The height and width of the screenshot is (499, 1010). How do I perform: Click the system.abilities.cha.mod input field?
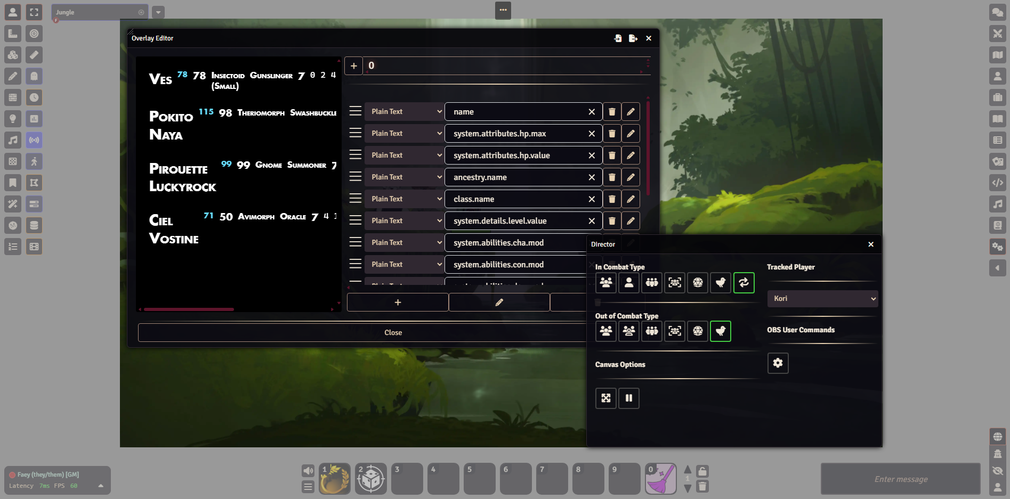[x=515, y=243]
